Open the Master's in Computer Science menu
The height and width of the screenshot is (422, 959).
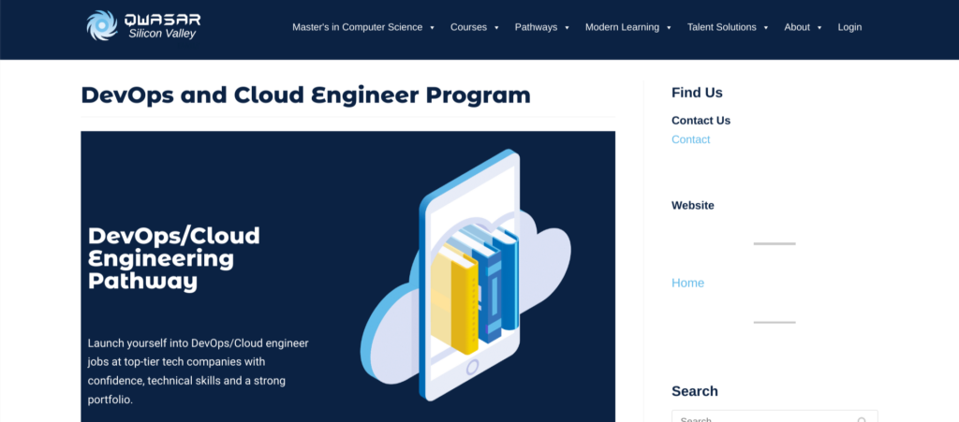357,27
